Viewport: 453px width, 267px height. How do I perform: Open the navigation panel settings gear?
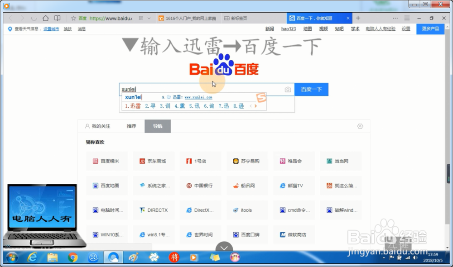[360, 126]
